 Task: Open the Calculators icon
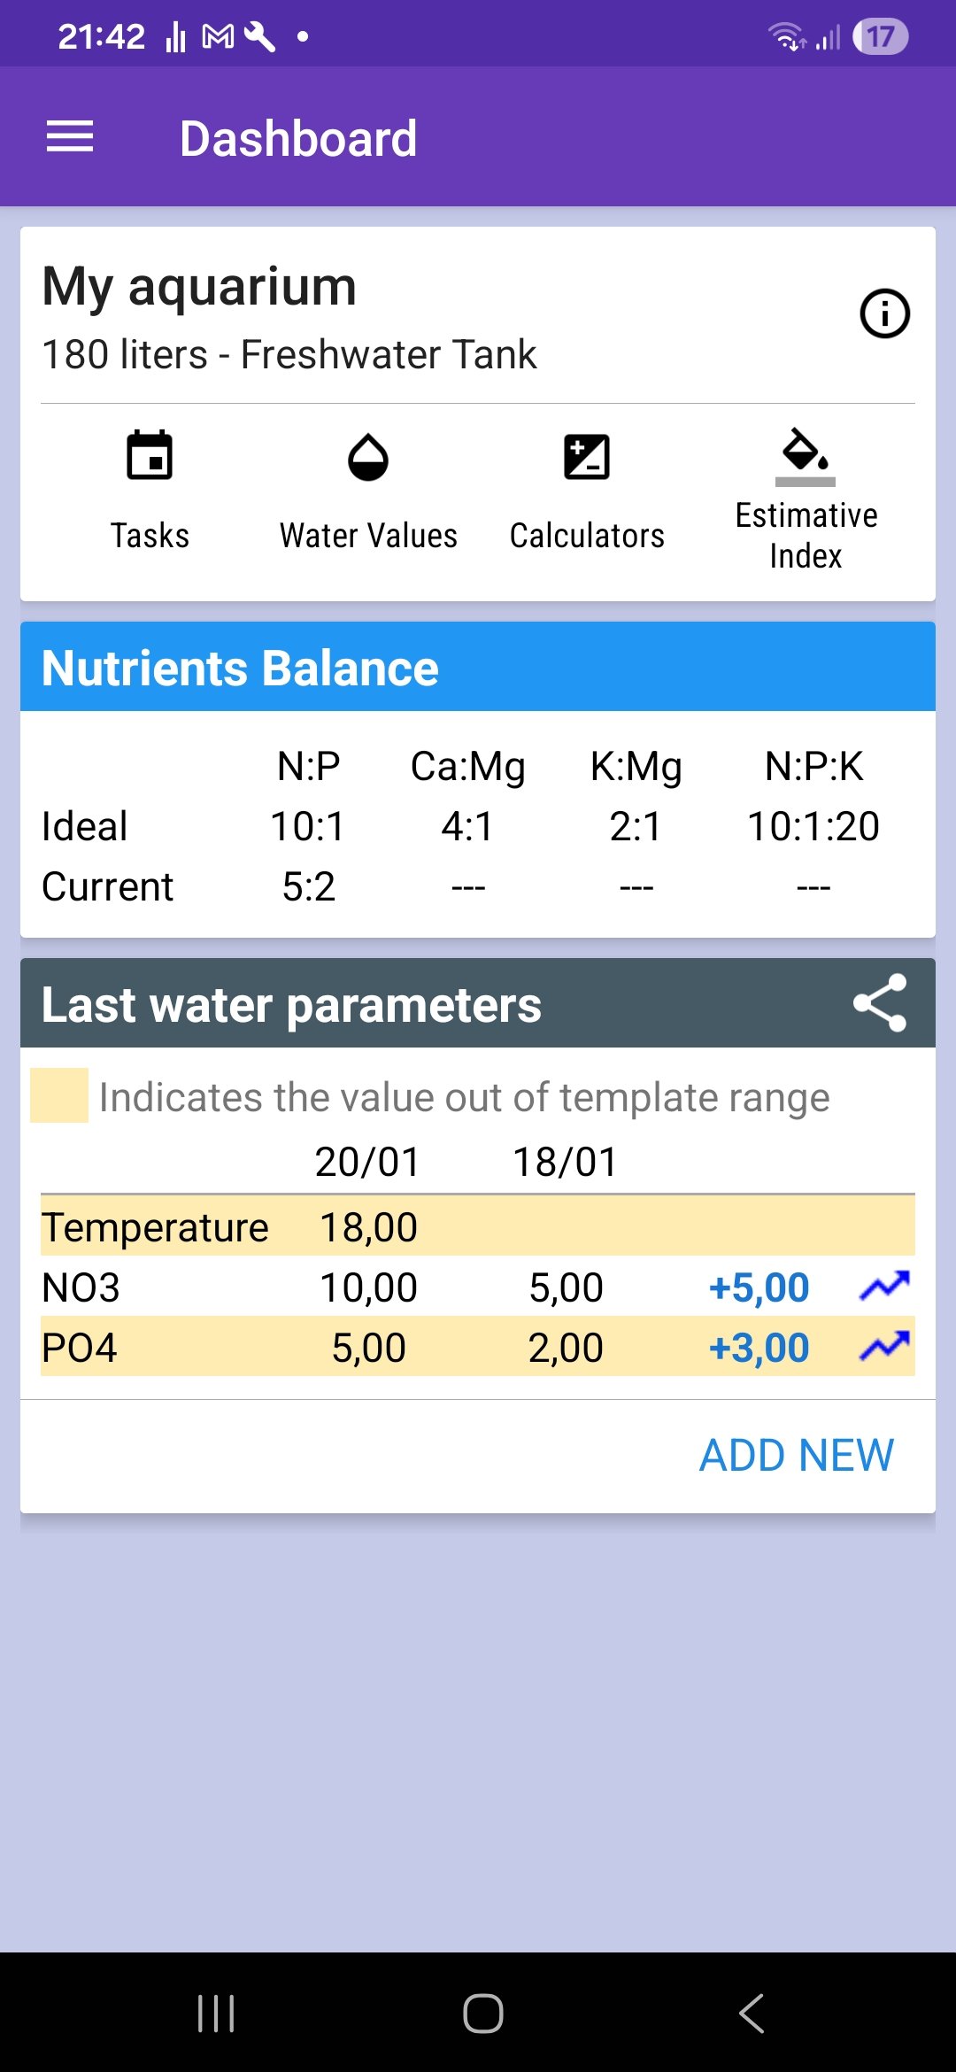click(x=587, y=458)
